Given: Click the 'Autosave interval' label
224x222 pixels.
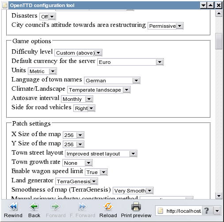Looking at the screenshot, I should click(x=35, y=98).
